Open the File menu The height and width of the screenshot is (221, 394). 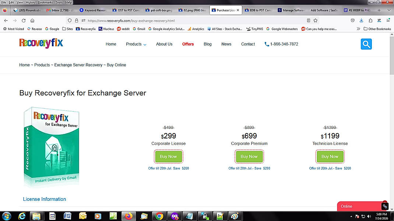(4, 2)
